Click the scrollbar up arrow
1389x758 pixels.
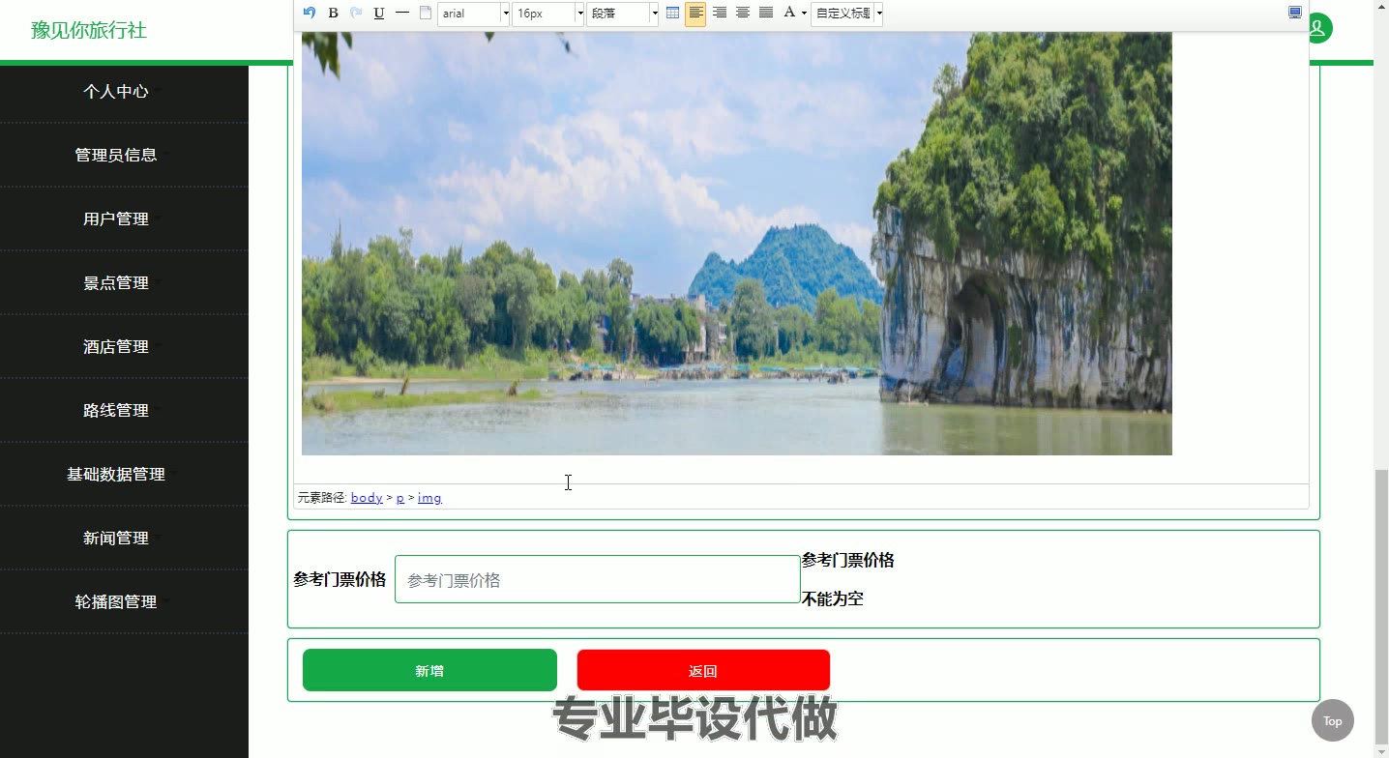coord(1381,7)
